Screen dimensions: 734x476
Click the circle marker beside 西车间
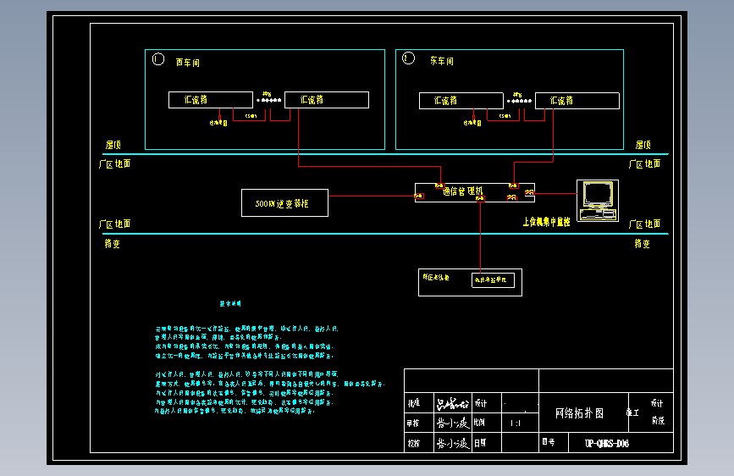158,59
